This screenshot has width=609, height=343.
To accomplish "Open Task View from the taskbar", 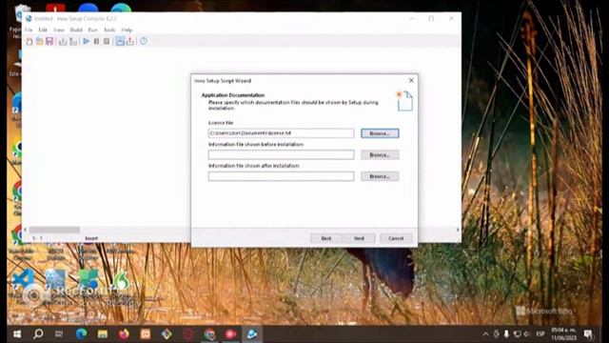I will [x=59, y=334].
